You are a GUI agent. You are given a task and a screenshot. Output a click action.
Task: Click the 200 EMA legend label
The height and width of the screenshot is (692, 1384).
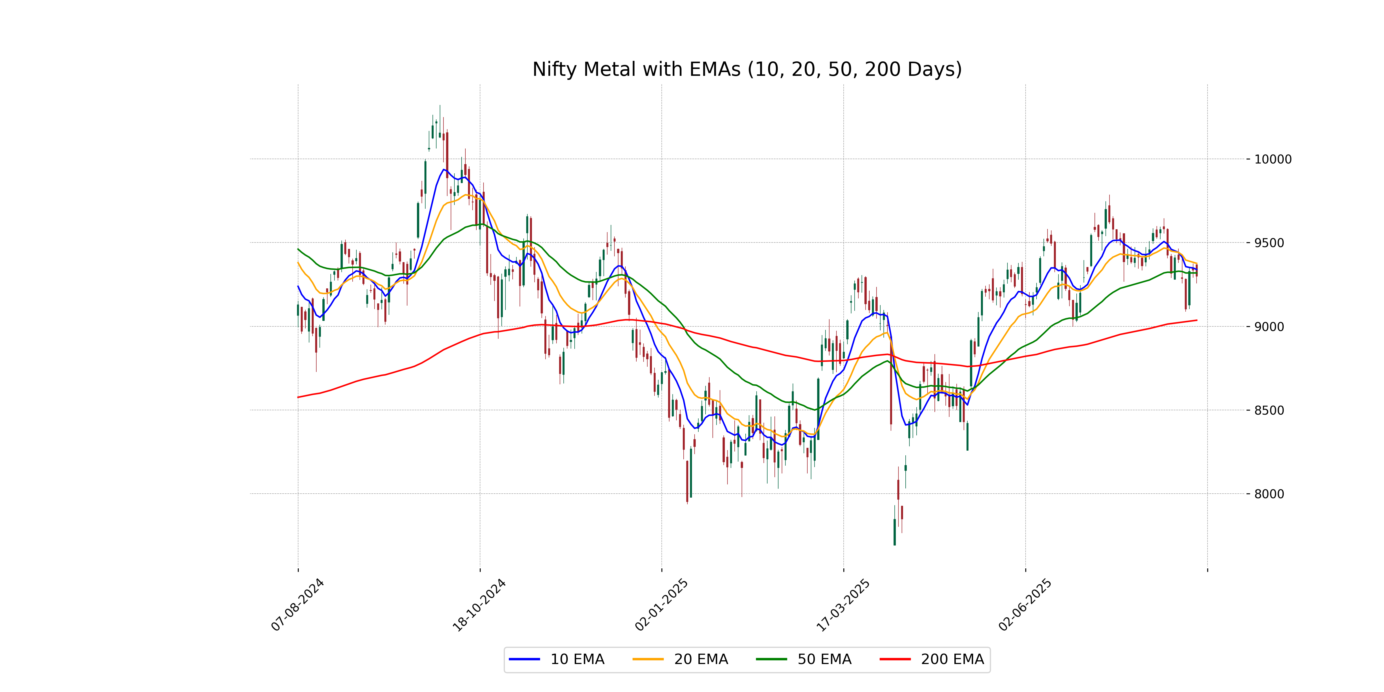[952, 659]
